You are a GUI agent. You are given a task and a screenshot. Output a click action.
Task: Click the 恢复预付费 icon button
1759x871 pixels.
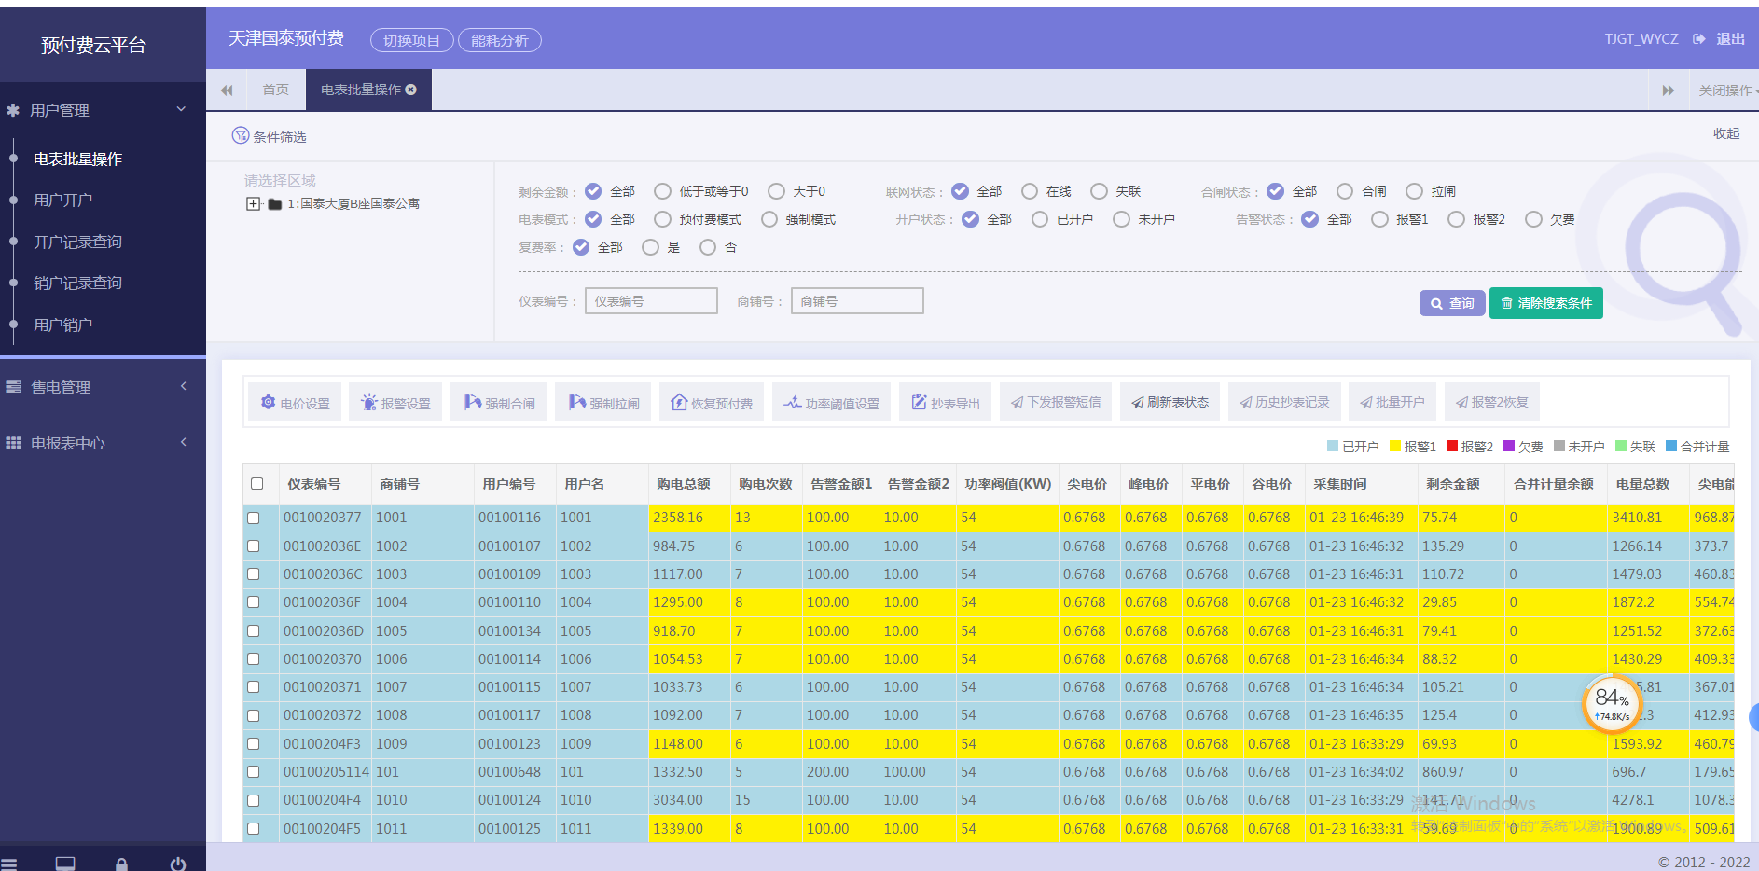pos(712,402)
